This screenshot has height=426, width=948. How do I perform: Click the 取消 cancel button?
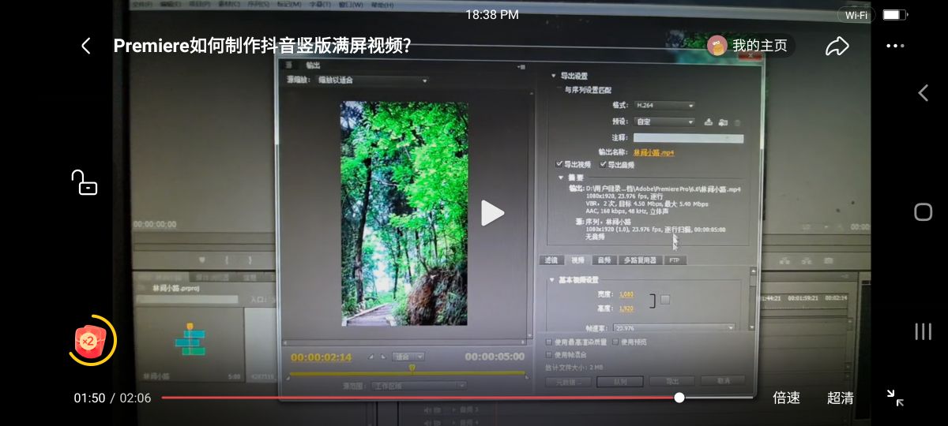[x=723, y=382]
